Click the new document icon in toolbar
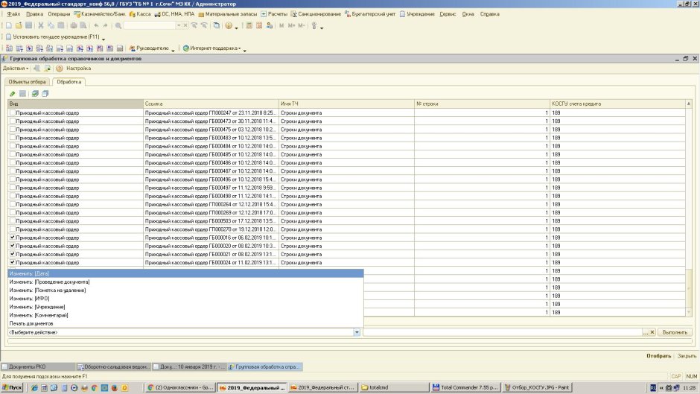700x394 pixels. coord(8,25)
